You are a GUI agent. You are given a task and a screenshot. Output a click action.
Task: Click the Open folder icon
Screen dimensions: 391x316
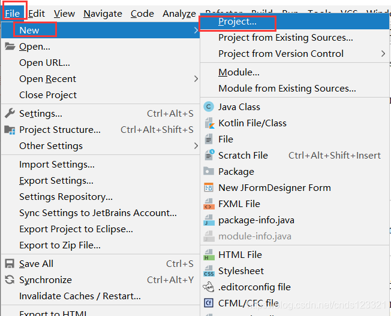click(10, 46)
